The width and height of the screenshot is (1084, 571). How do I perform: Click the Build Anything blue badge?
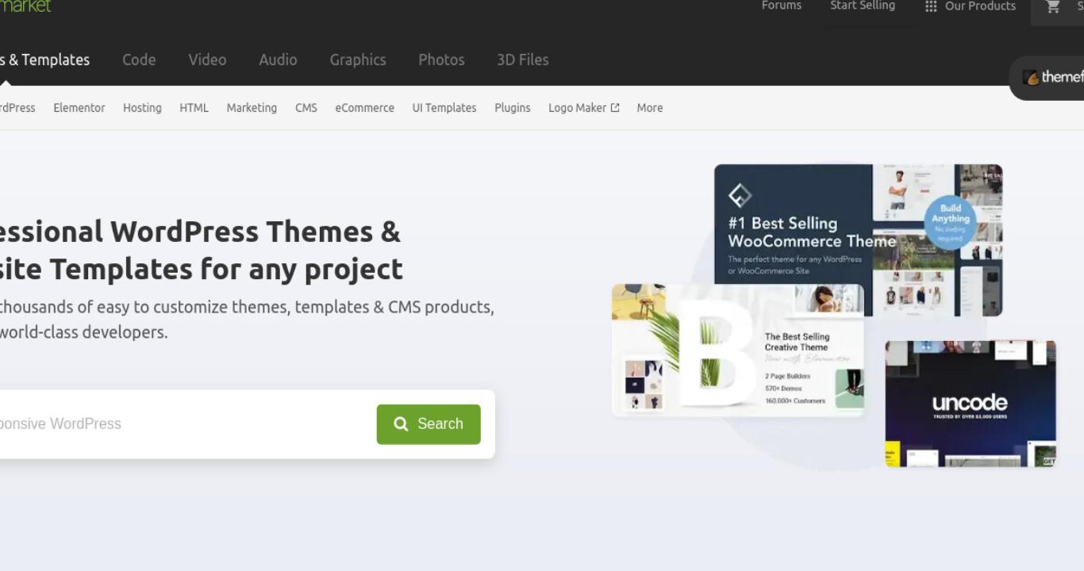951,223
